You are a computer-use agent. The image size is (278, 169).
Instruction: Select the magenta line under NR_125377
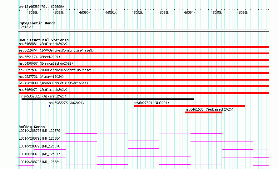coord(144,157)
